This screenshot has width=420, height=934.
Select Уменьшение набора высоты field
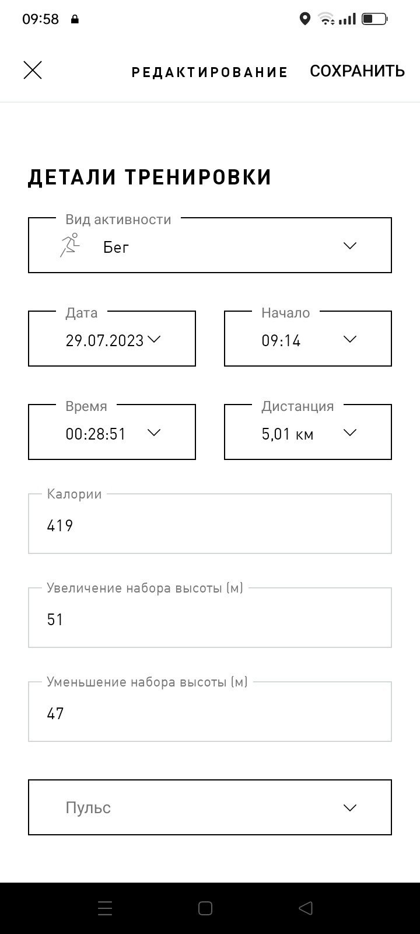[210, 712]
